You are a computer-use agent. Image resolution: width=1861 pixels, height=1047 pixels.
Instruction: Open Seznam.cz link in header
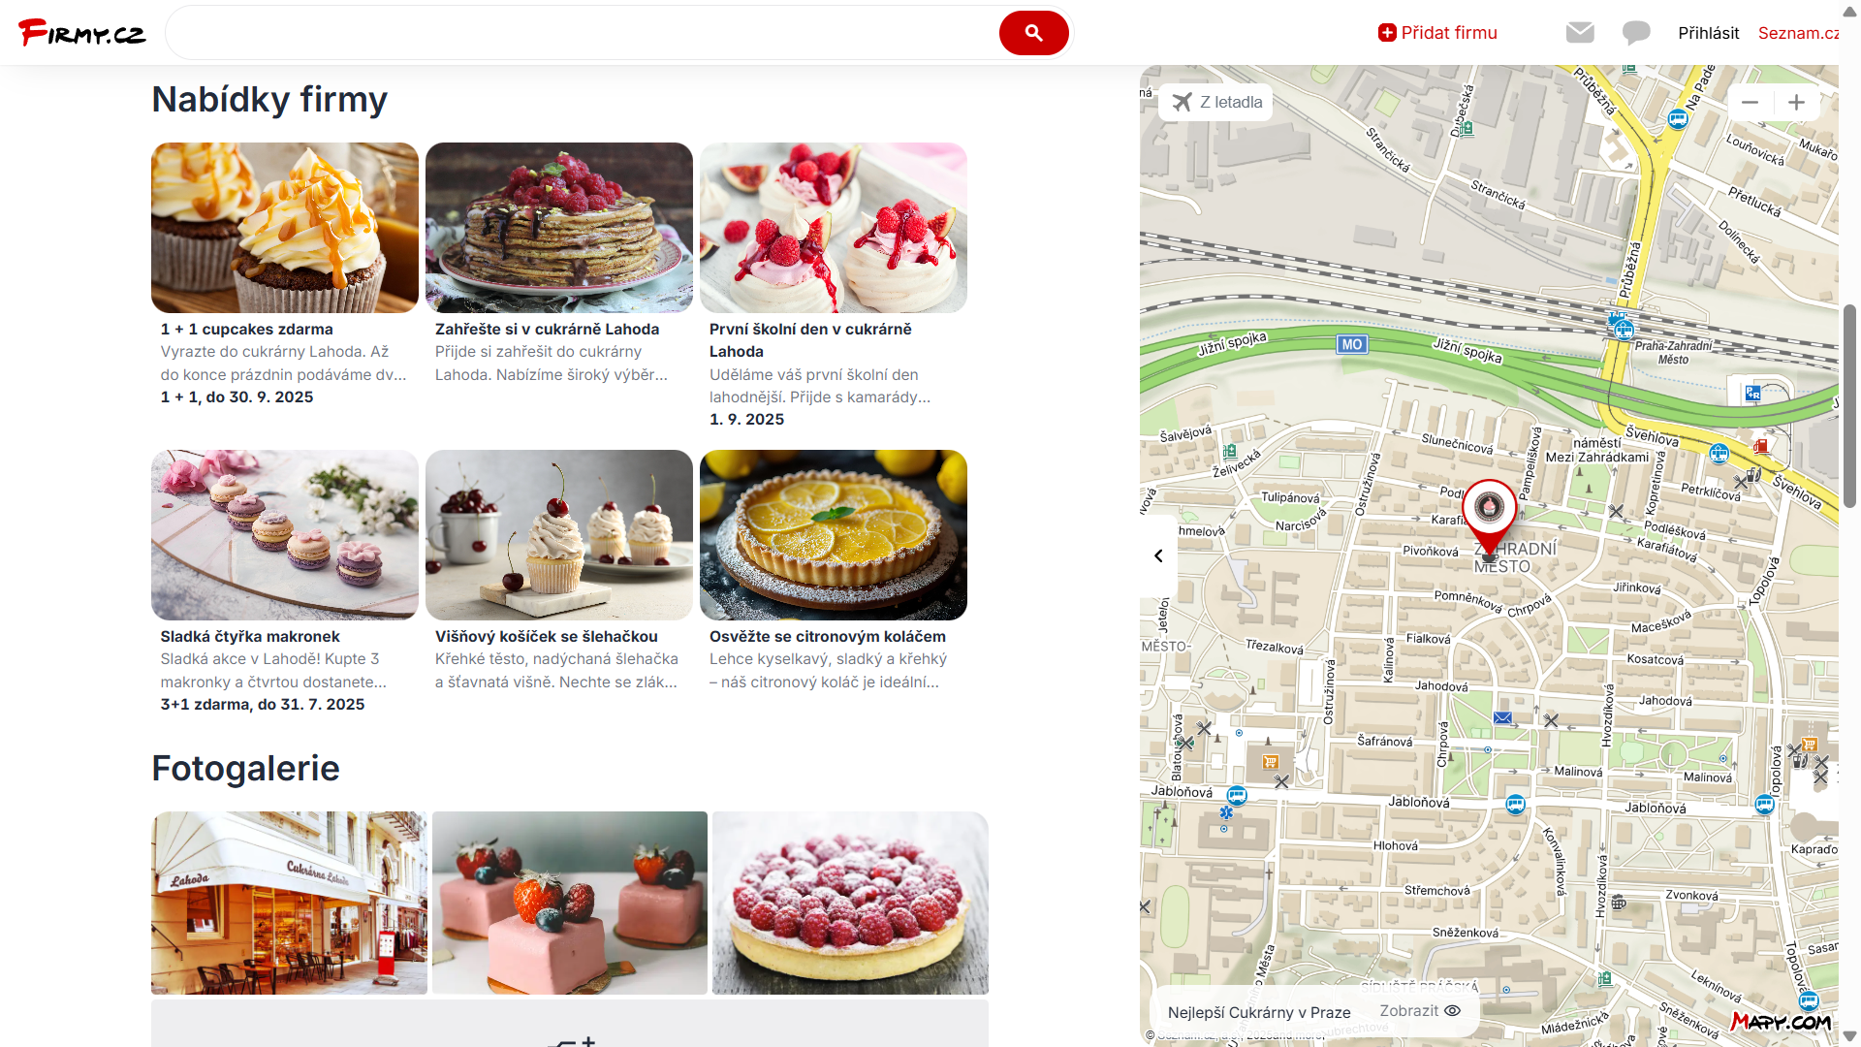[1798, 33]
